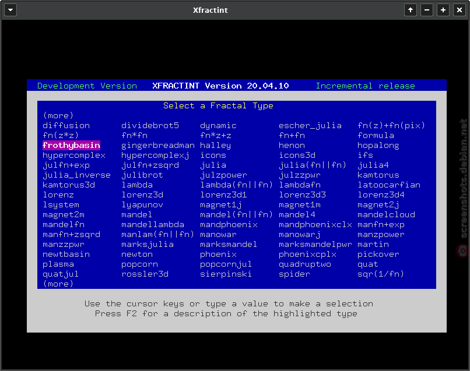Pick the dynamic fractal type

click(x=218, y=125)
